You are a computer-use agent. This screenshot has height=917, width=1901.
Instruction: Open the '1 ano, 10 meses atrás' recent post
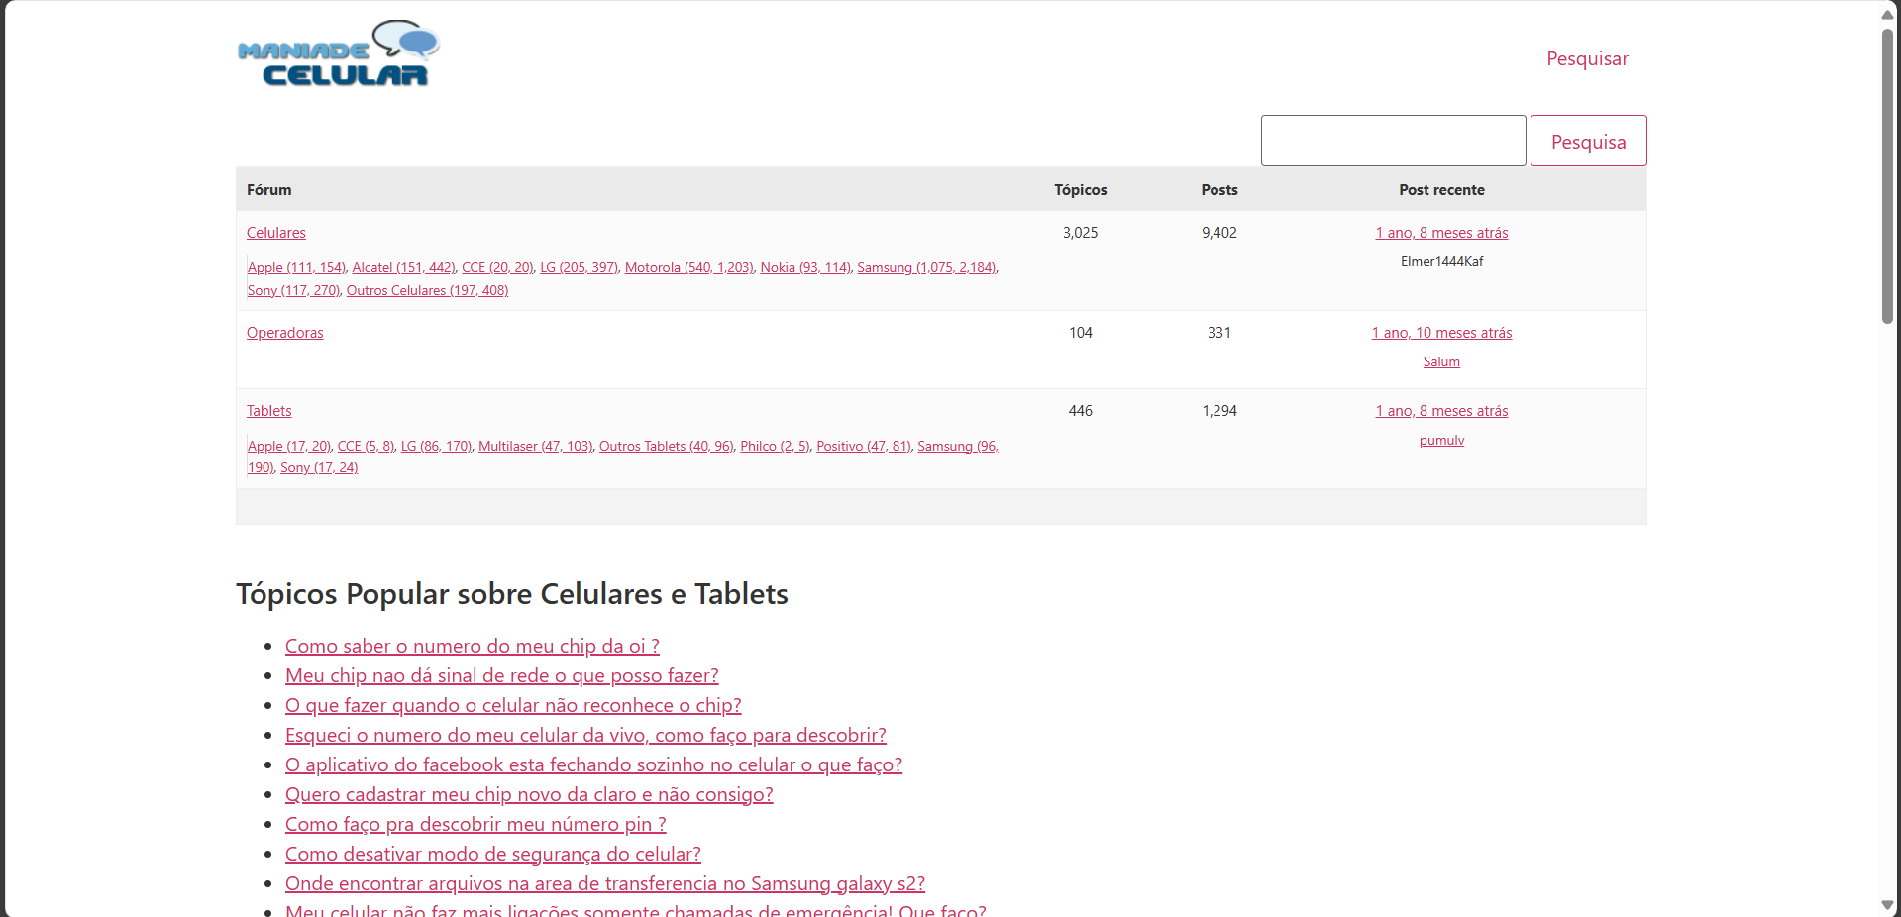coord(1441,333)
